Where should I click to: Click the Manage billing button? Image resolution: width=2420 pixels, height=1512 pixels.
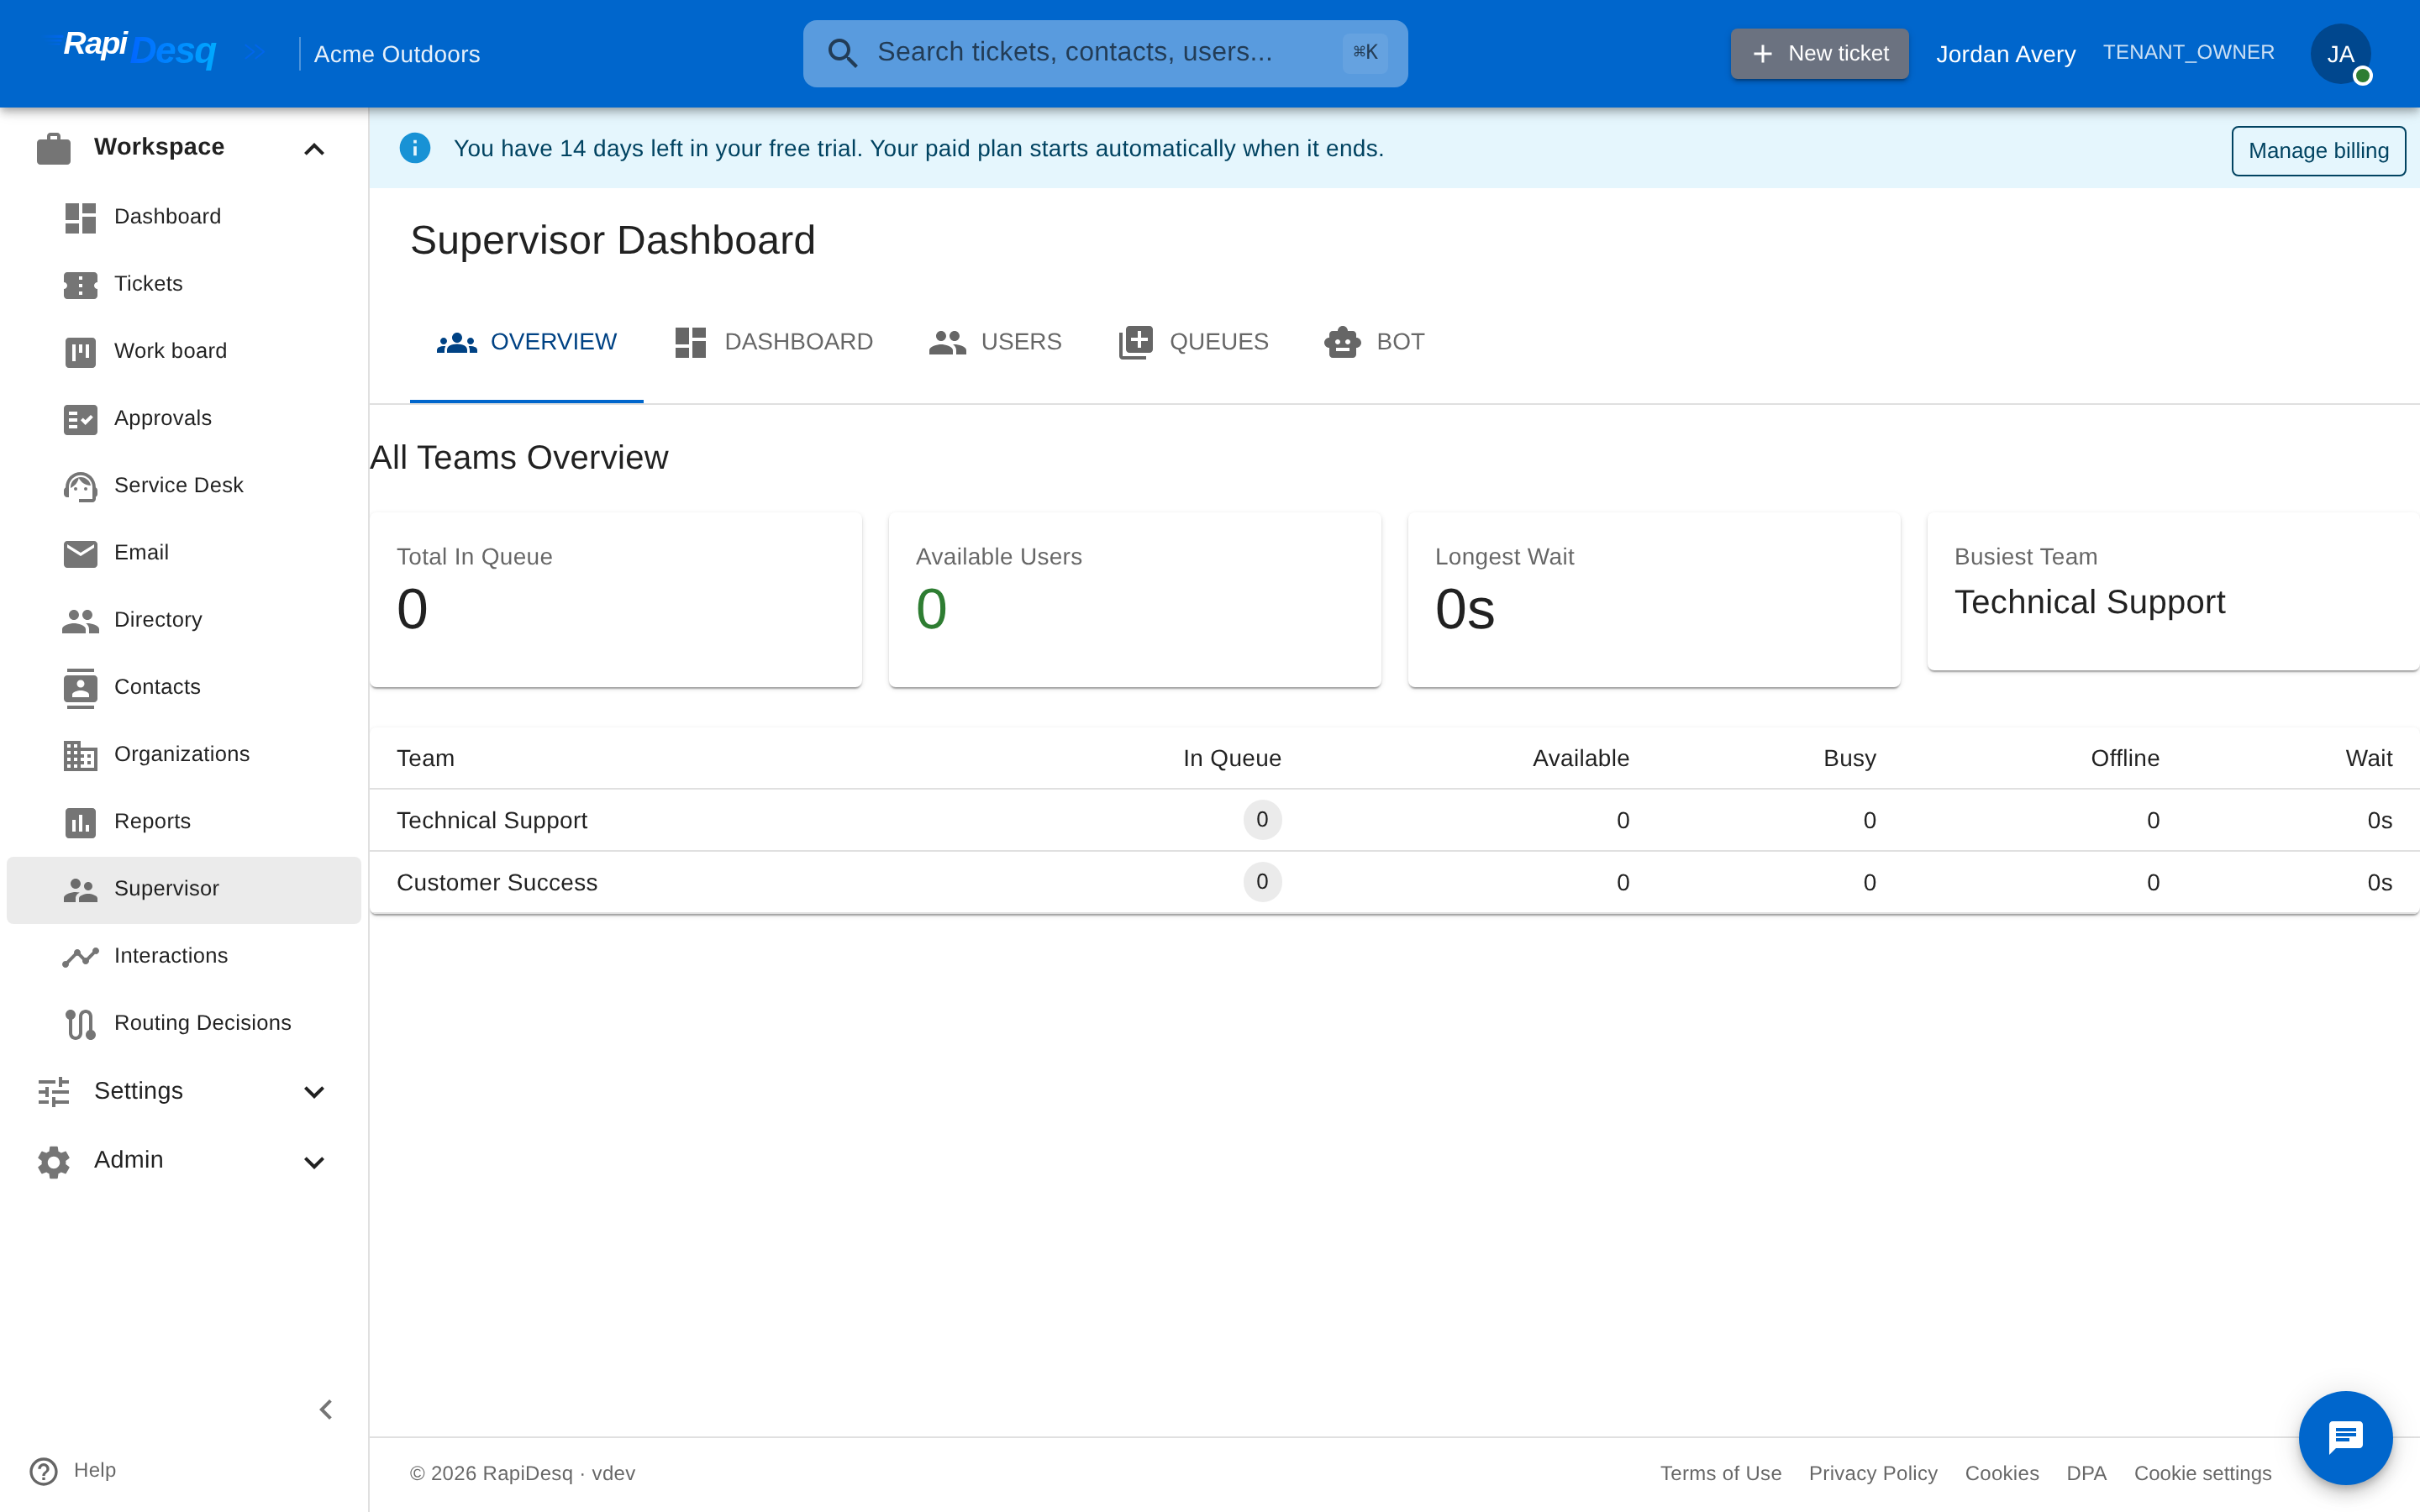(2319, 151)
